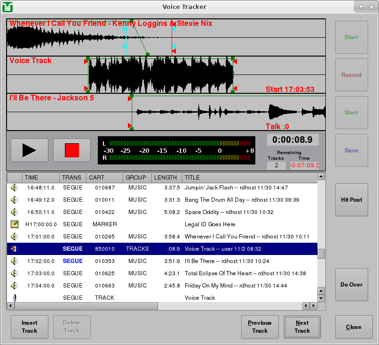Close the Voice Tracker window
This screenshot has height=345, width=379.
(x=354, y=327)
